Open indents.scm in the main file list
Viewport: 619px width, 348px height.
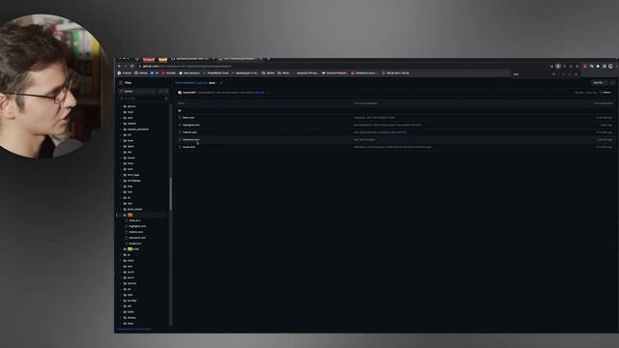tap(190, 132)
